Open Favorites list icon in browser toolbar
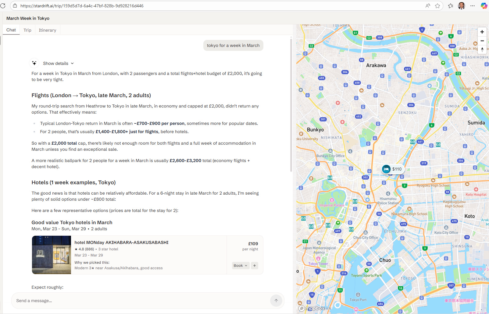 [x=451, y=6]
